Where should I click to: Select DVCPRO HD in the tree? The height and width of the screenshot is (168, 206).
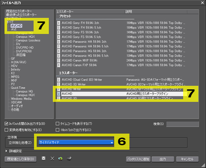pos(25,48)
